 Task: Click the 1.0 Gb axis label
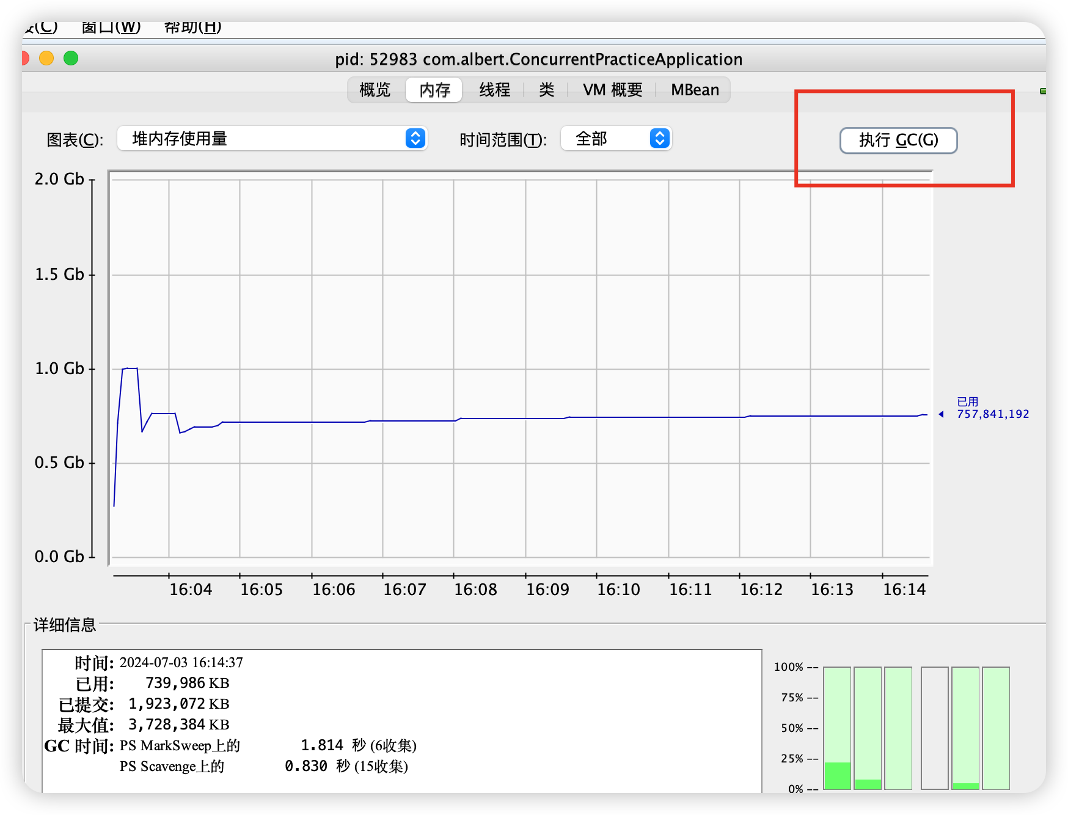coord(59,368)
